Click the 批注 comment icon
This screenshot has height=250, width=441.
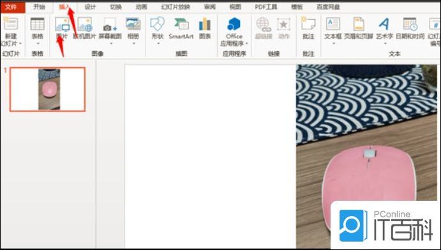(x=308, y=24)
